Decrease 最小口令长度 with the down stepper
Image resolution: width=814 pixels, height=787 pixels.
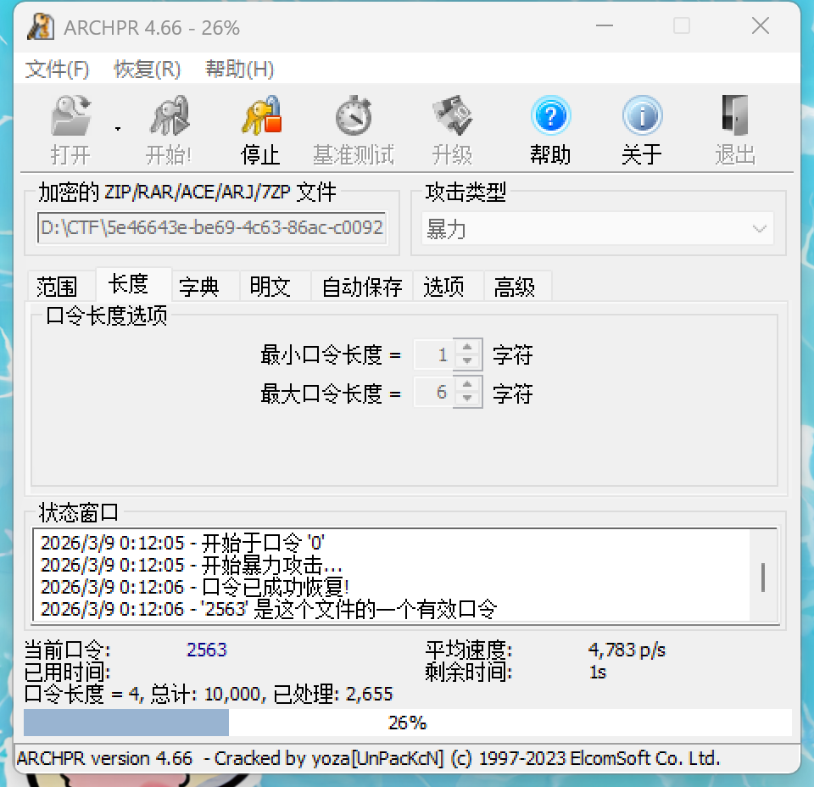[468, 360]
